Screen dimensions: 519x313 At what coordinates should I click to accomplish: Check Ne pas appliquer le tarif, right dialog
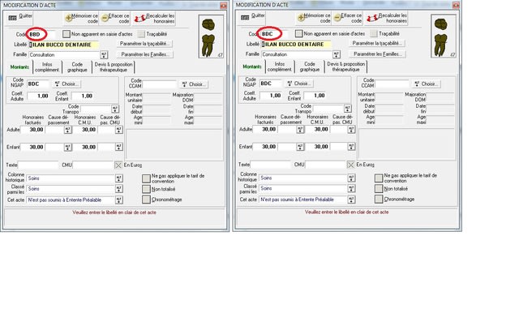pos(379,178)
